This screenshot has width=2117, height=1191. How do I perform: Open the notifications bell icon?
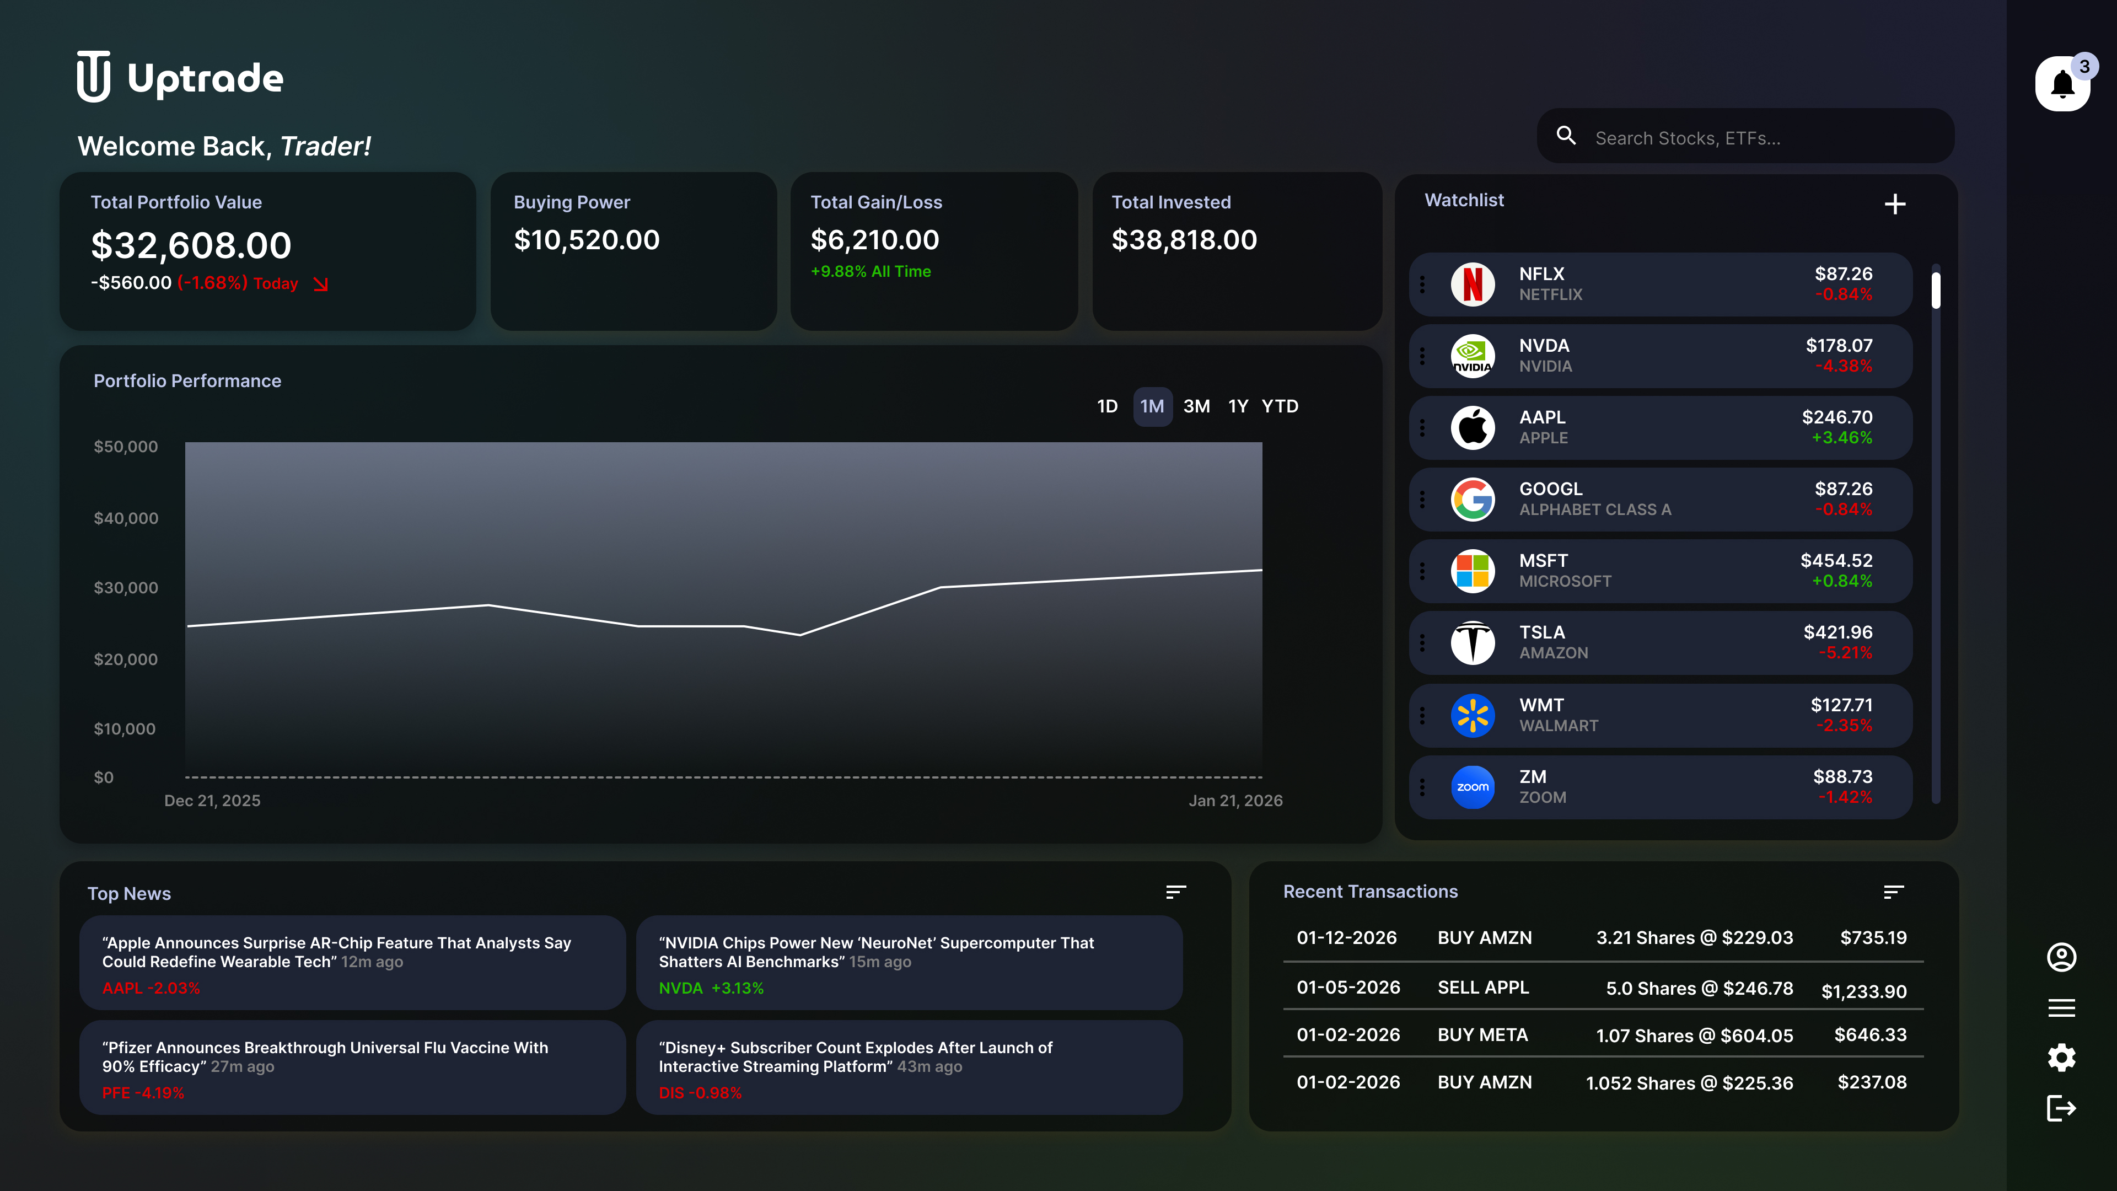coord(2063,84)
